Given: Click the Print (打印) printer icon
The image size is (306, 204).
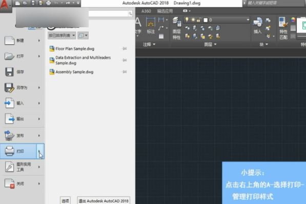Looking at the screenshot, I should [x=10, y=151].
